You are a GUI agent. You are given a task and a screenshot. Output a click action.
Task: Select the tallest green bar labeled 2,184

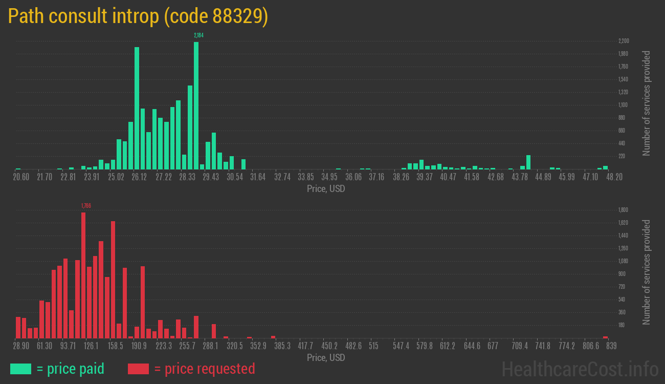(196, 105)
